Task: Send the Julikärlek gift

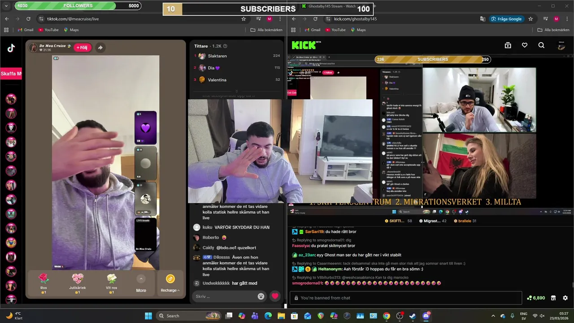Action: coord(78,283)
